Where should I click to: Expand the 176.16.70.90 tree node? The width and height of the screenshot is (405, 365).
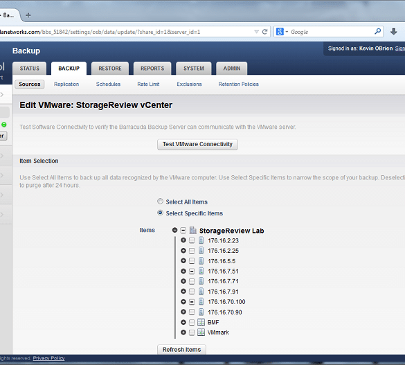coord(183,312)
